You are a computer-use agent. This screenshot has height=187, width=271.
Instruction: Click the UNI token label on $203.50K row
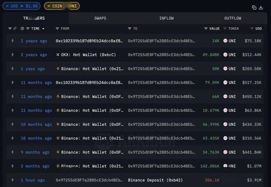tap(232, 69)
